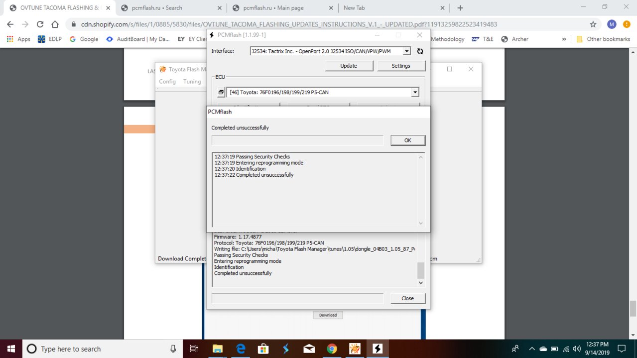Open the Mail app from the taskbar
The height and width of the screenshot is (358, 637).
pos(309,349)
